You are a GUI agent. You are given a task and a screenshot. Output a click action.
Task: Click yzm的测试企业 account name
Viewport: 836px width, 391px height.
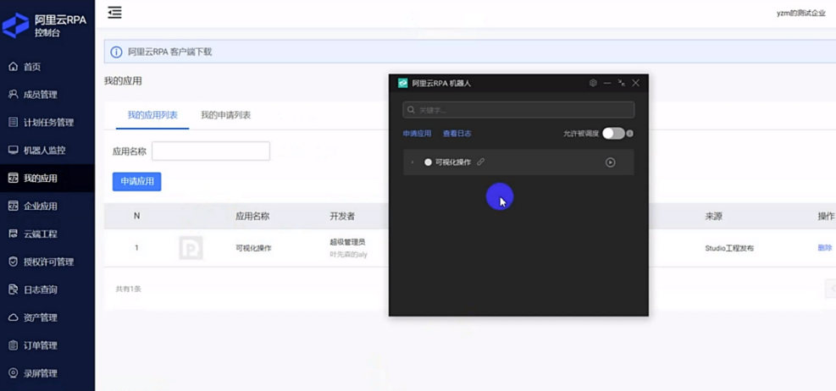coord(800,14)
